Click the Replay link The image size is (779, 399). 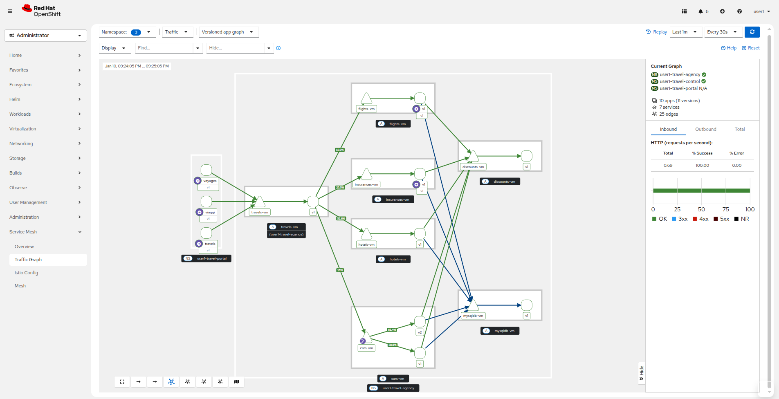coord(656,32)
